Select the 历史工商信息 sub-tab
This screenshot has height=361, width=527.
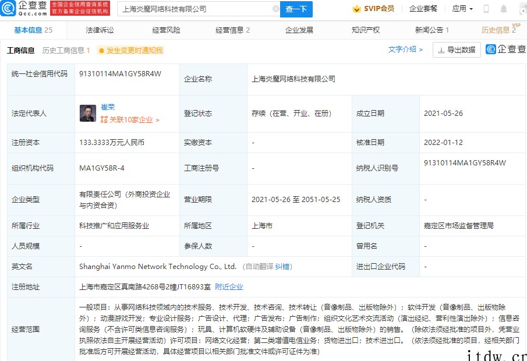tap(66, 51)
